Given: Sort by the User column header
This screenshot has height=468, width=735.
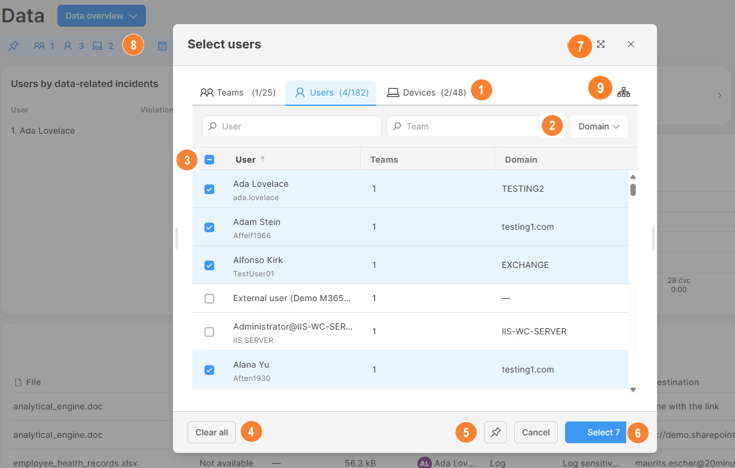Looking at the screenshot, I should (x=246, y=160).
